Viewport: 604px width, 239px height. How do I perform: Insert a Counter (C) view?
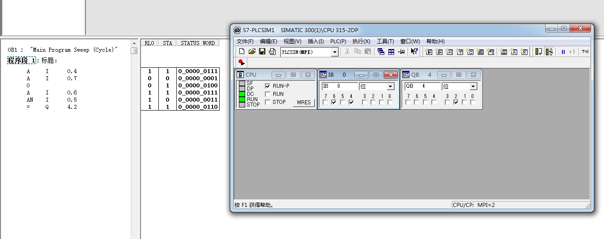click(x=470, y=52)
